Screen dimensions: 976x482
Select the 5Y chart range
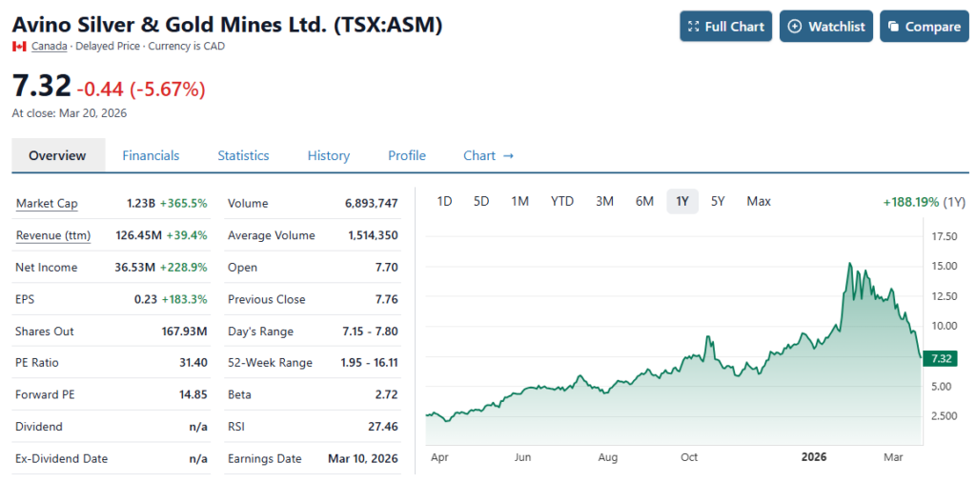point(718,201)
